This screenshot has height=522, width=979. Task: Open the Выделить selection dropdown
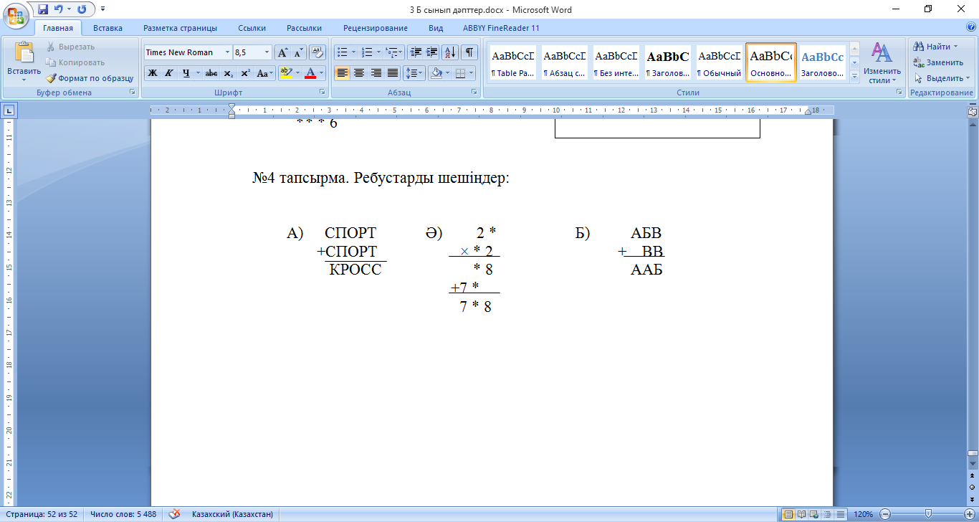[x=941, y=78]
